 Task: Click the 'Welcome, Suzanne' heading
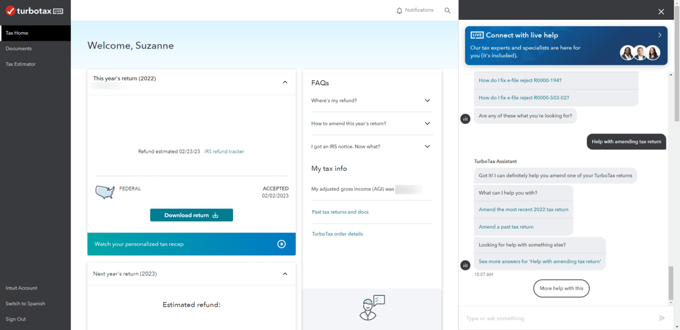click(x=131, y=46)
